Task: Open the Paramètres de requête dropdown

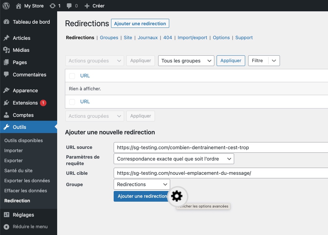Action: click(x=174, y=159)
